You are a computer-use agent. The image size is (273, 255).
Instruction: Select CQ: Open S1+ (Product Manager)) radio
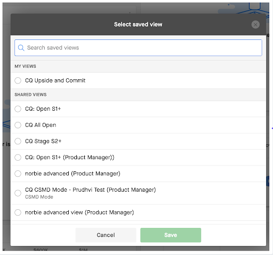coord(18,158)
